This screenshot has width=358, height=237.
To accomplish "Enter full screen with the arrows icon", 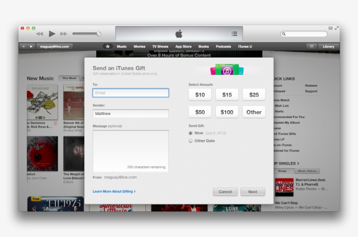I will tap(337, 28).
